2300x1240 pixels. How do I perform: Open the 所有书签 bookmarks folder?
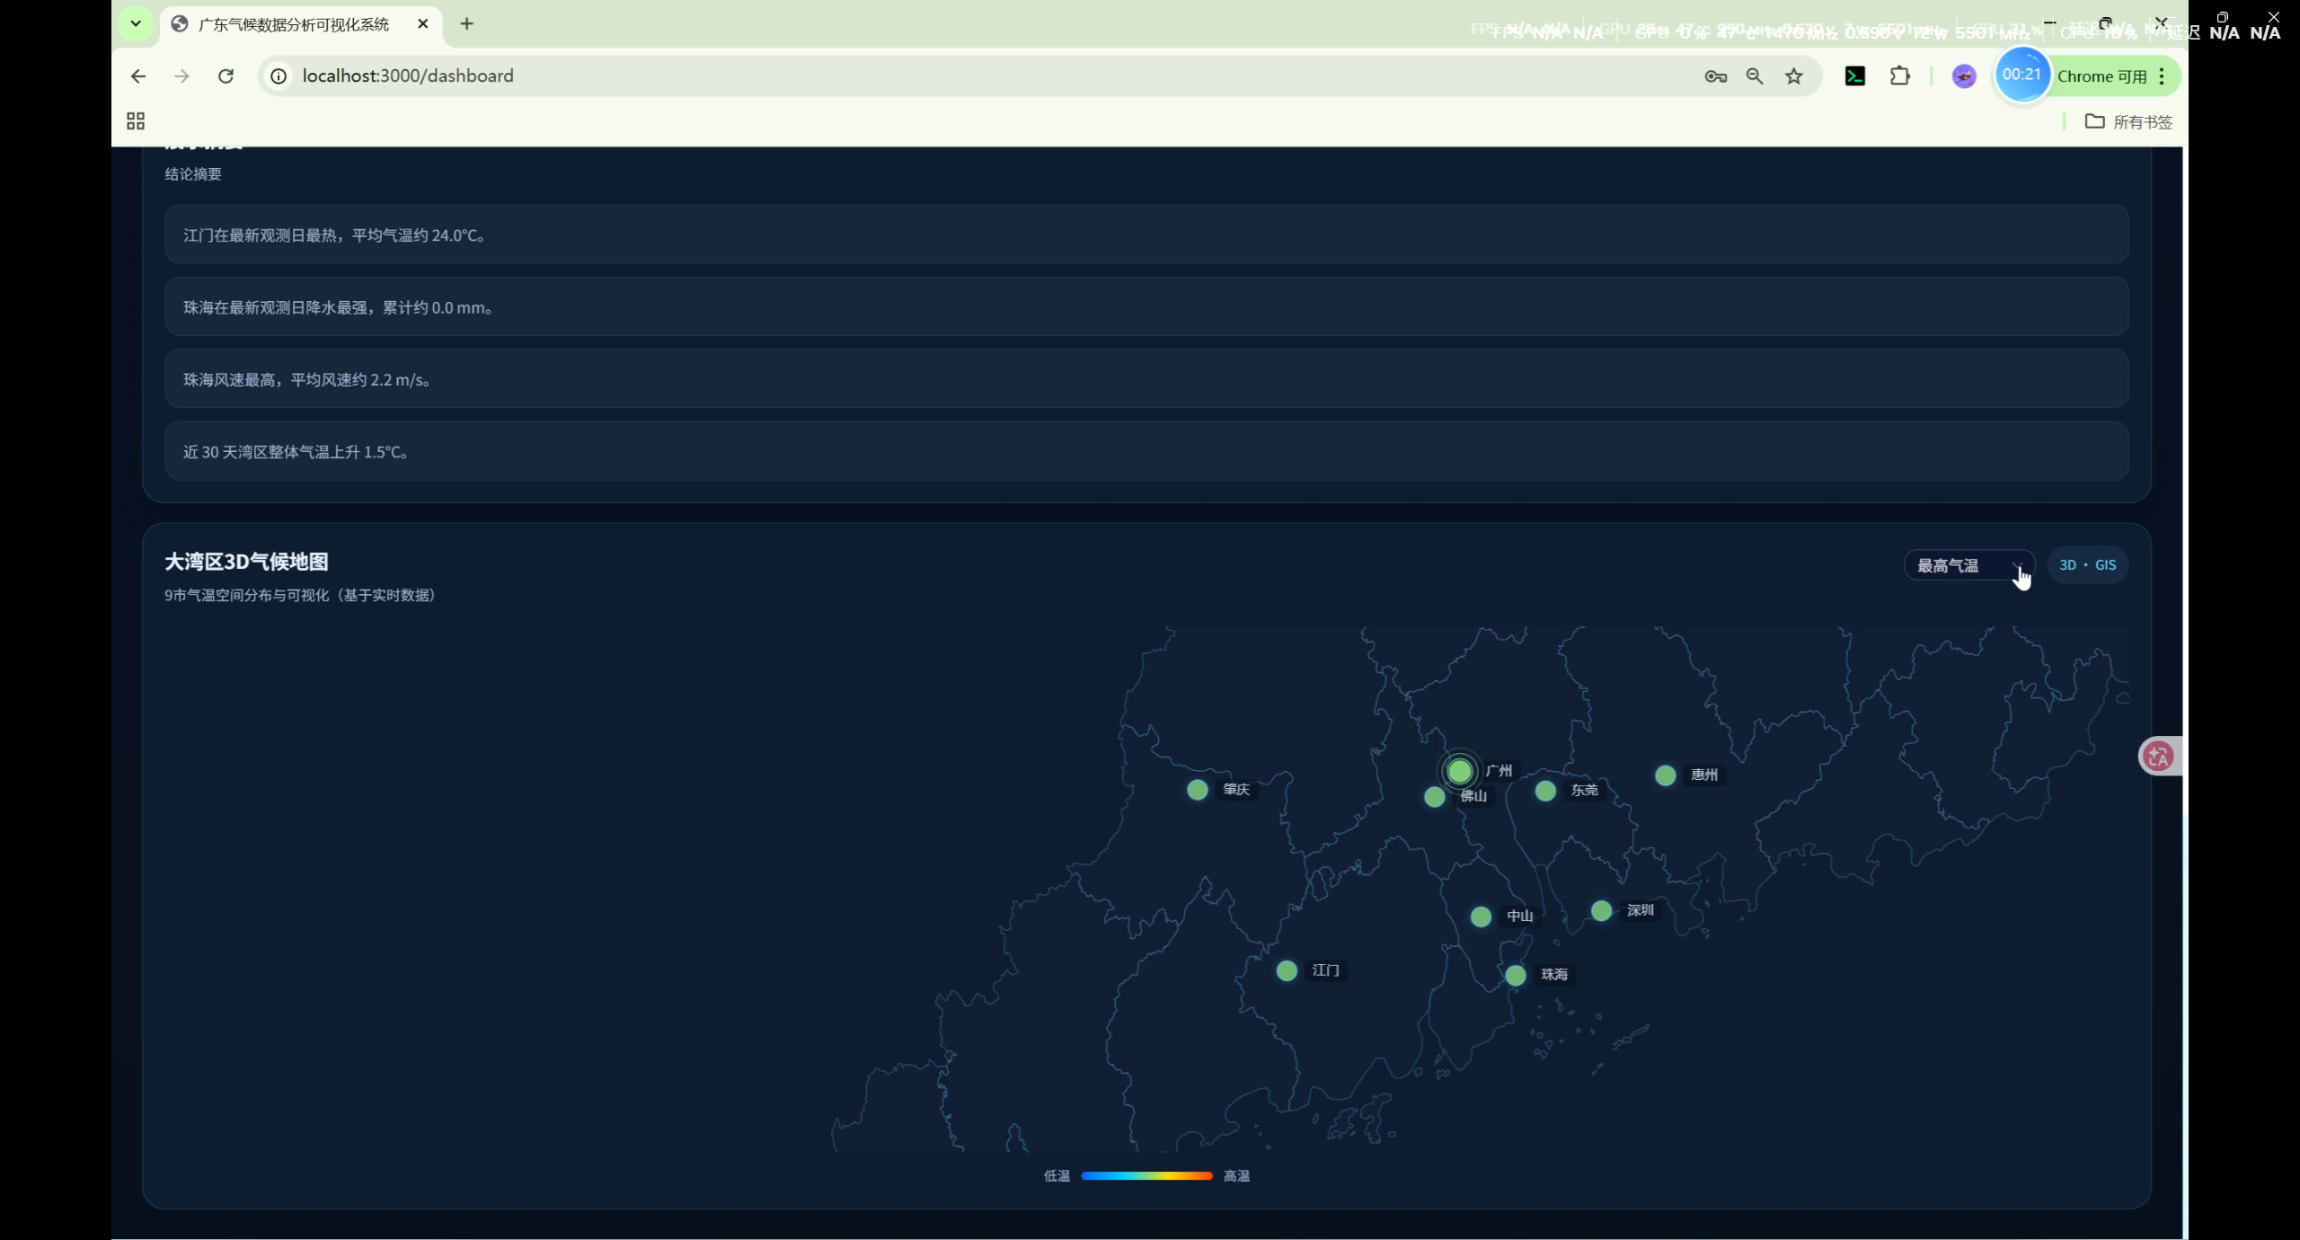(x=2128, y=121)
